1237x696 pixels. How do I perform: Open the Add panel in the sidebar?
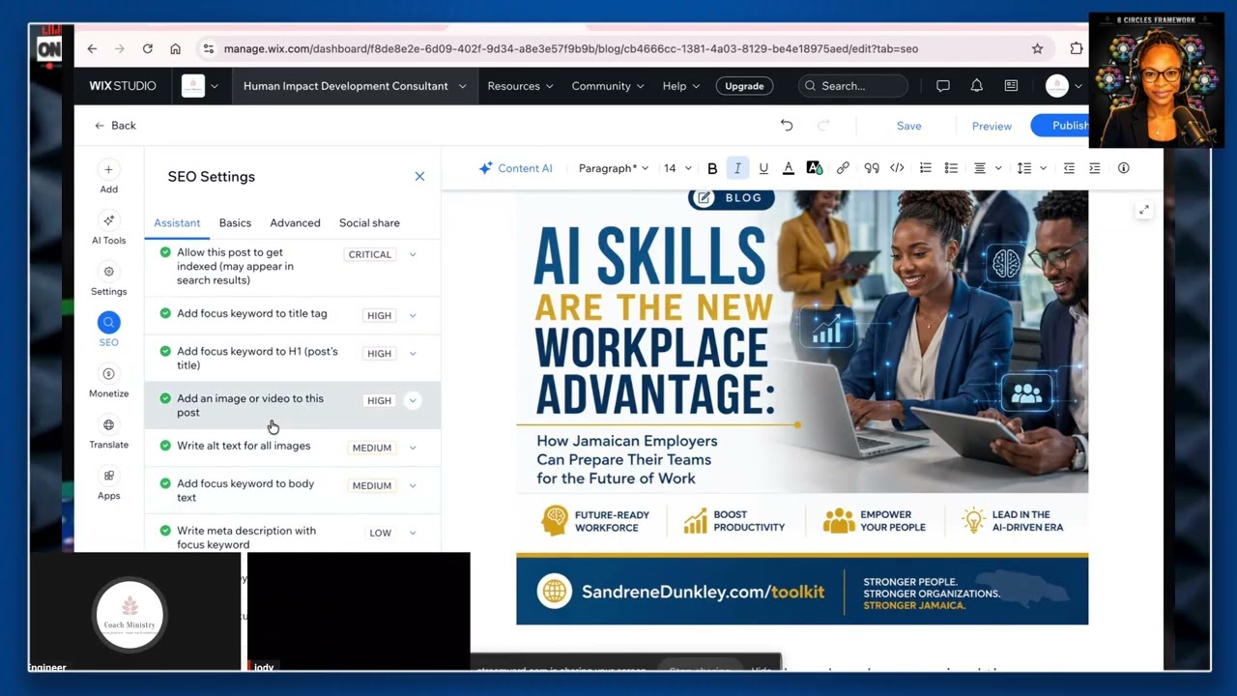(x=108, y=178)
